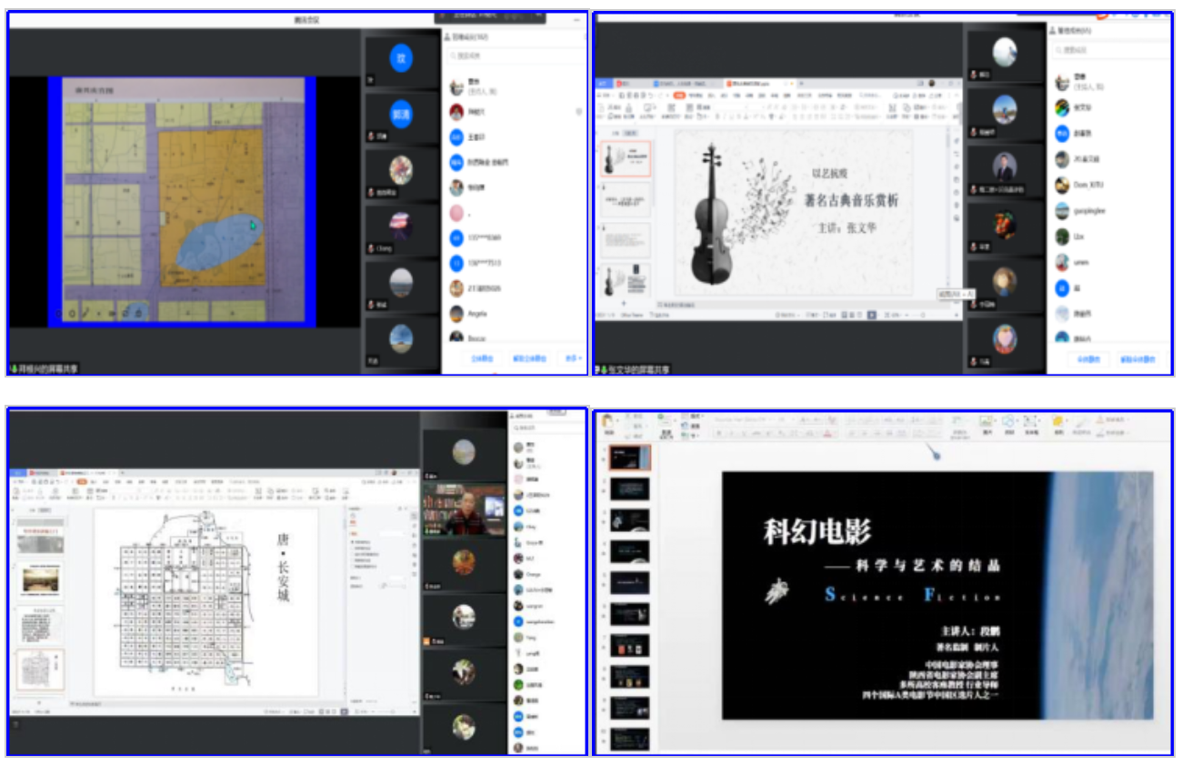
Task: Click the webcam tile showing the man speaking
Action: [464, 509]
